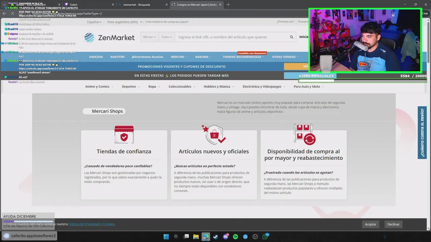
Task: Open Spotify from the taskbar
Action: point(235,237)
